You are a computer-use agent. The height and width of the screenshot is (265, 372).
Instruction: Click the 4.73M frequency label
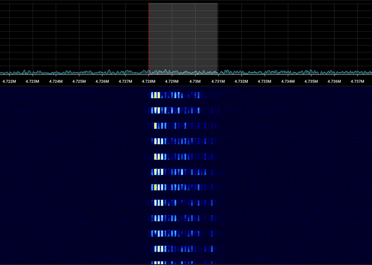coord(195,81)
